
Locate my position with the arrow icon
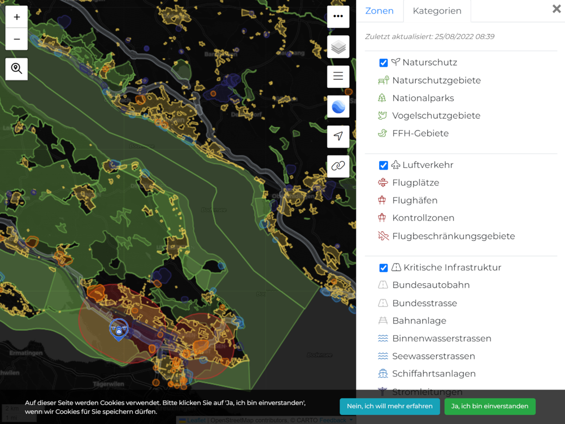[338, 136]
